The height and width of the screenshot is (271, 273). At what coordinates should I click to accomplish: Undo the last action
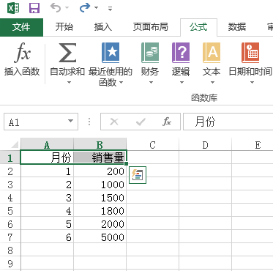(56, 8)
